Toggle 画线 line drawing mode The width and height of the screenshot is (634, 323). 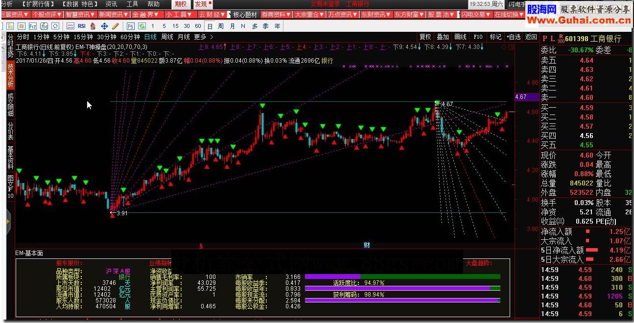(x=460, y=37)
